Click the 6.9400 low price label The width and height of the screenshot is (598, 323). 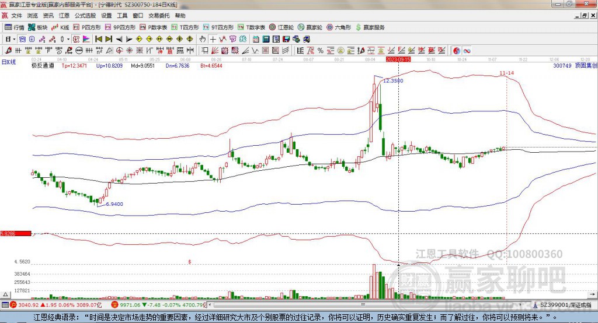(x=114, y=204)
